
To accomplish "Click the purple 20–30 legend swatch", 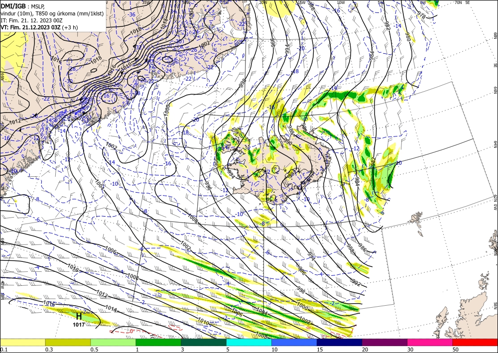I will (x=384, y=342).
